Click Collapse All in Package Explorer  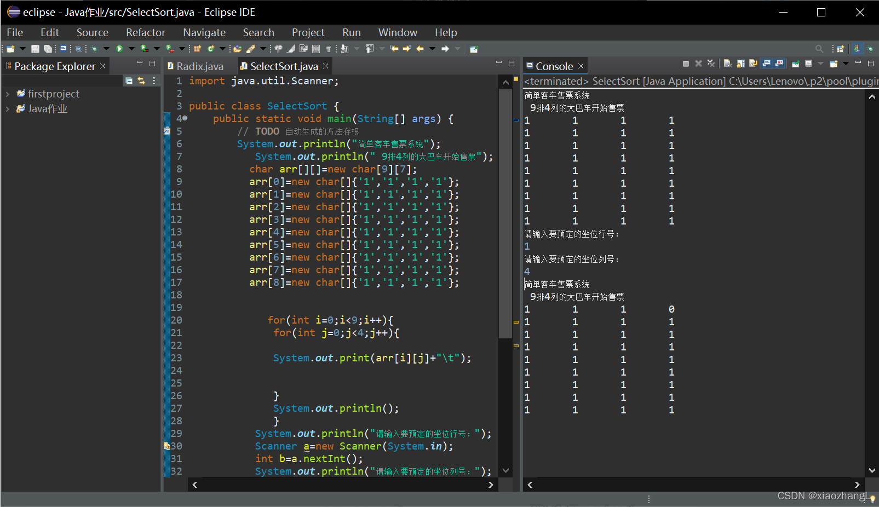[129, 80]
